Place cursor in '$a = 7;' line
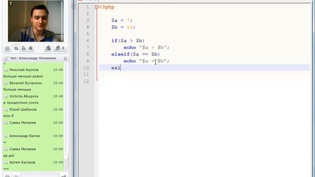This screenshot has width=315, height=177. point(122,21)
